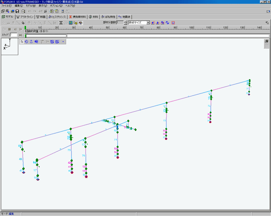Viewport: 271px width, 216px height.
Task: Click the SHOT camera icon
Action: tap(57, 42)
